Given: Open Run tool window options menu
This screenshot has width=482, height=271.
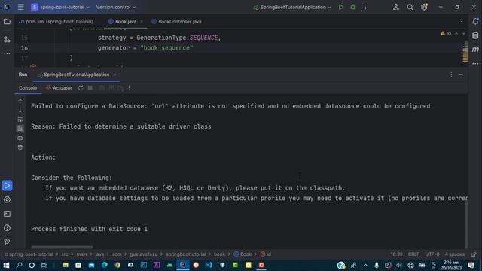Looking at the screenshot, I should pos(451,75).
